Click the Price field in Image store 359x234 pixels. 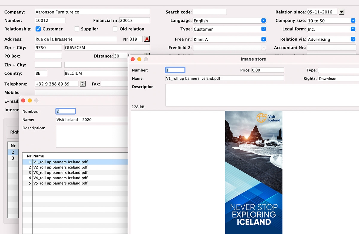pyautogui.click(x=267, y=70)
